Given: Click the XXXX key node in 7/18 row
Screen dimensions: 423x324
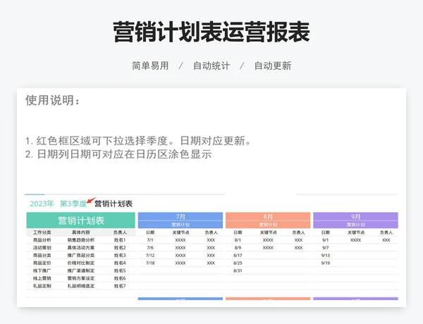Looking at the screenshot, I should pos(180,263).
